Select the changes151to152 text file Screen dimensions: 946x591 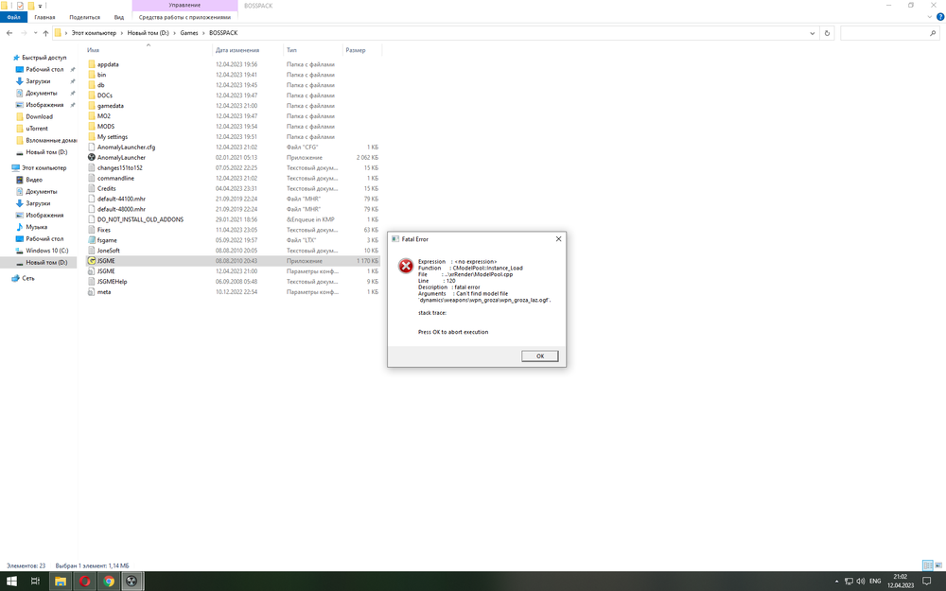click(120, 167)
